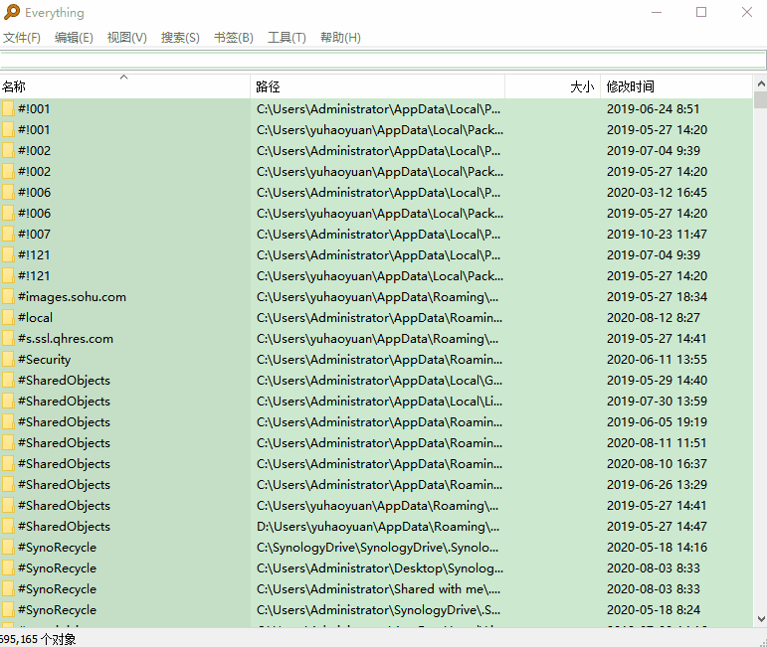Open the 书签(B) menu

(x=234, y=38)
